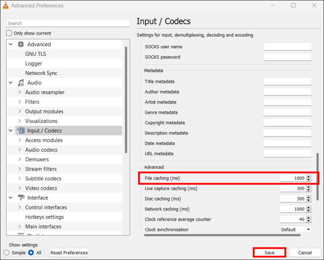Expand the Demuxers node
The width and height of the screenshot is (324, 260).
(x=20, y=159)
